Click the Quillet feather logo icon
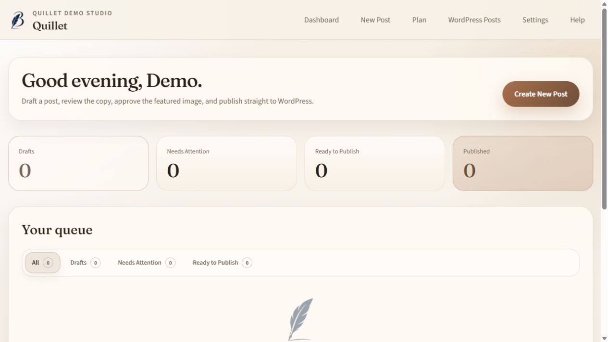 click(18, 20)
